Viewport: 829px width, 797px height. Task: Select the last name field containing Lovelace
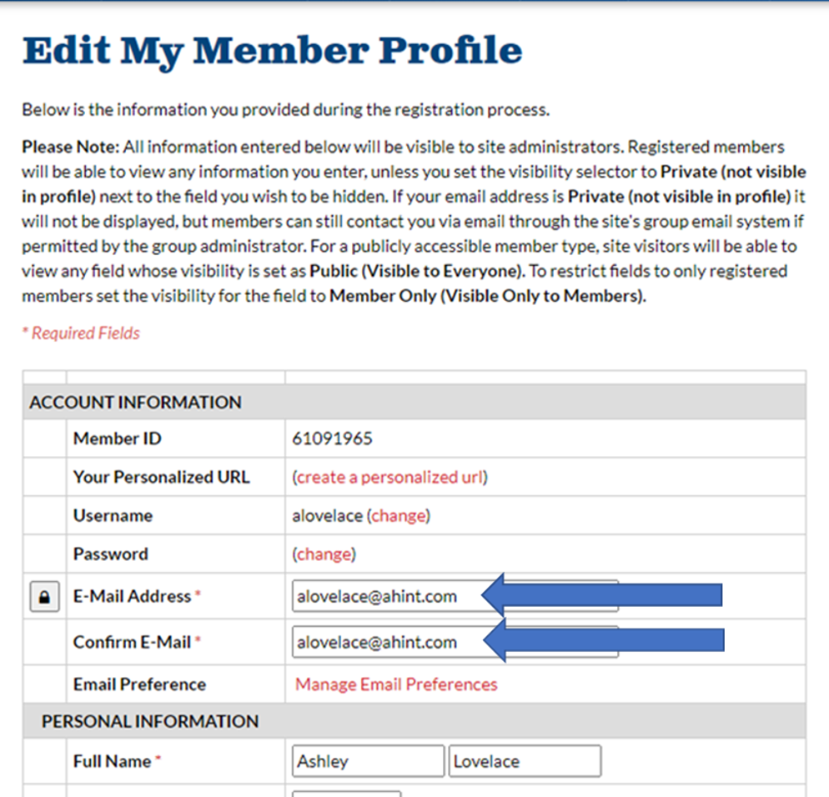525,761
